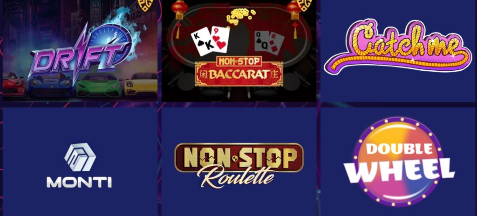Viewport: 477px width, 216px height.
Task: Click the 8 of diamonds card
Action: click(276, 44)
